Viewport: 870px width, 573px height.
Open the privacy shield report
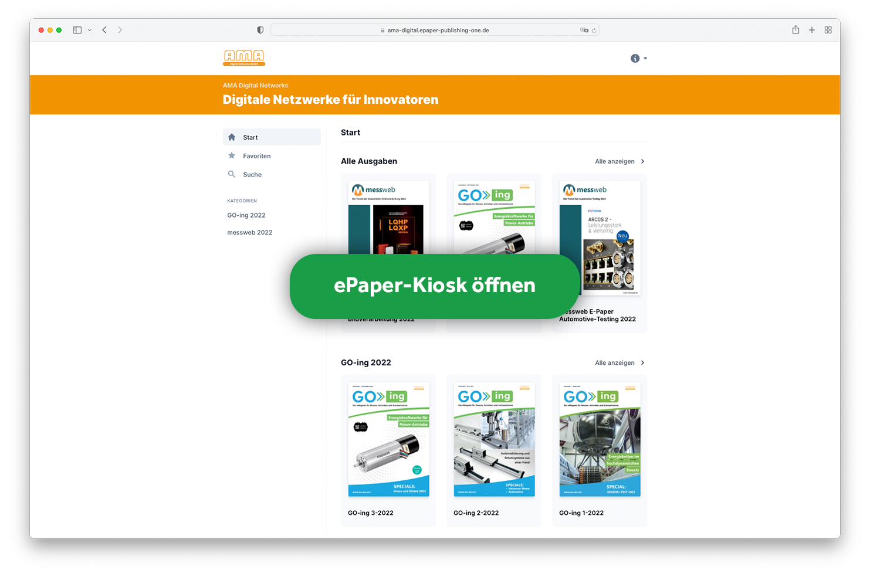point(260,30)
